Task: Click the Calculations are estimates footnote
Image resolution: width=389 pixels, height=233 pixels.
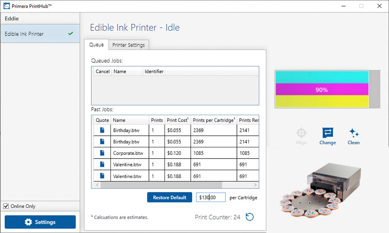Action: point(119,217)
